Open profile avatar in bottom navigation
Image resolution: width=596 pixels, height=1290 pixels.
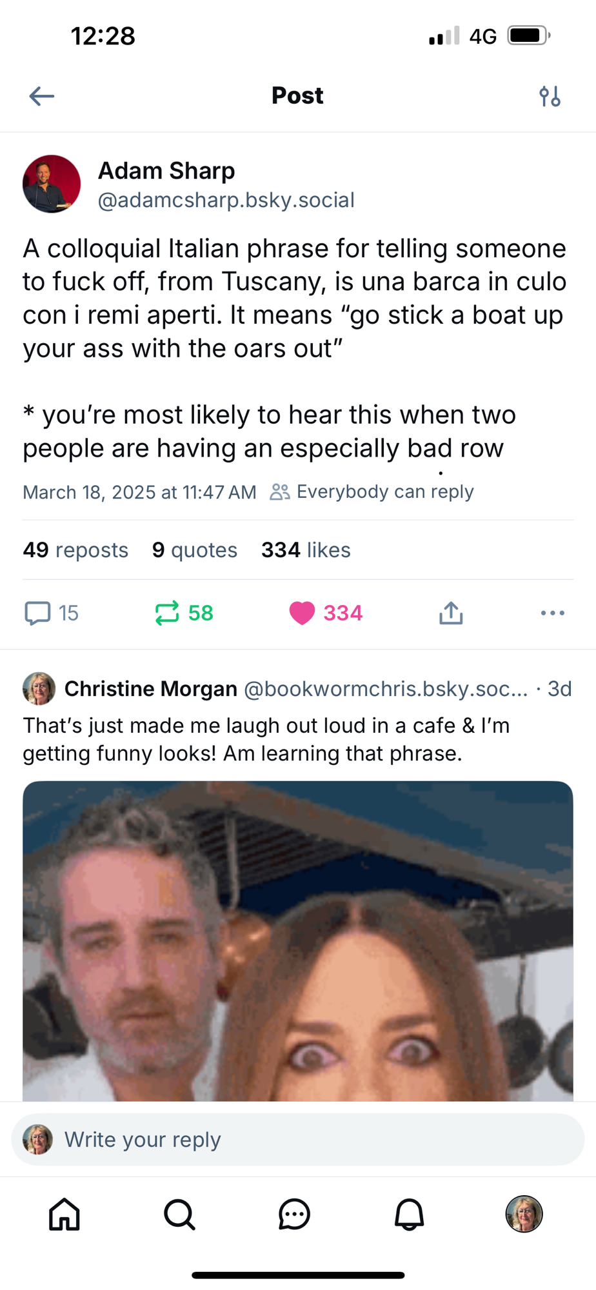tap(524, 1215)
